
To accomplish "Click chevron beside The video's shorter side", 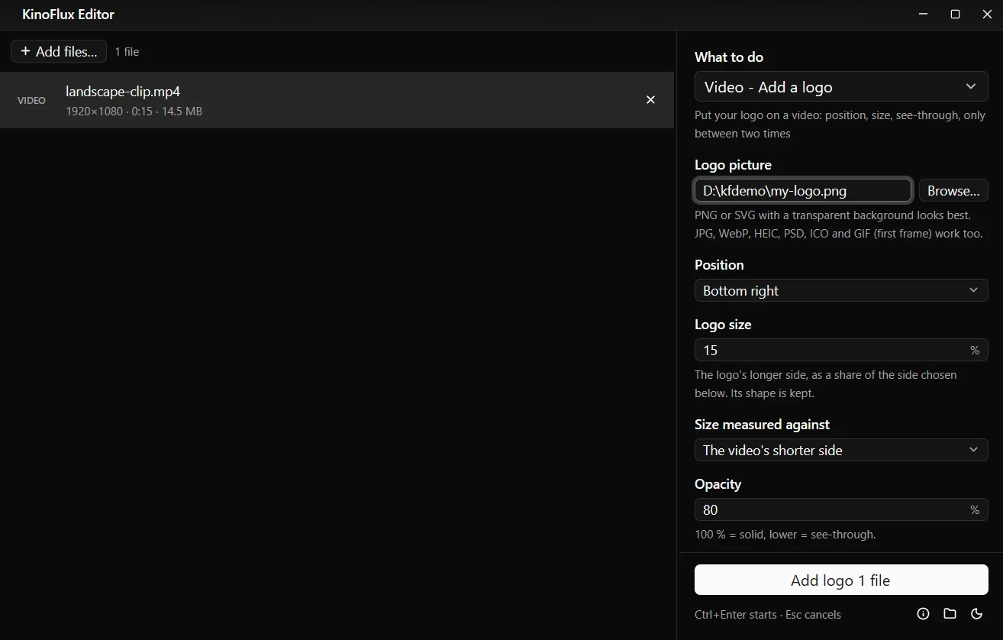I will coord(973,450).
